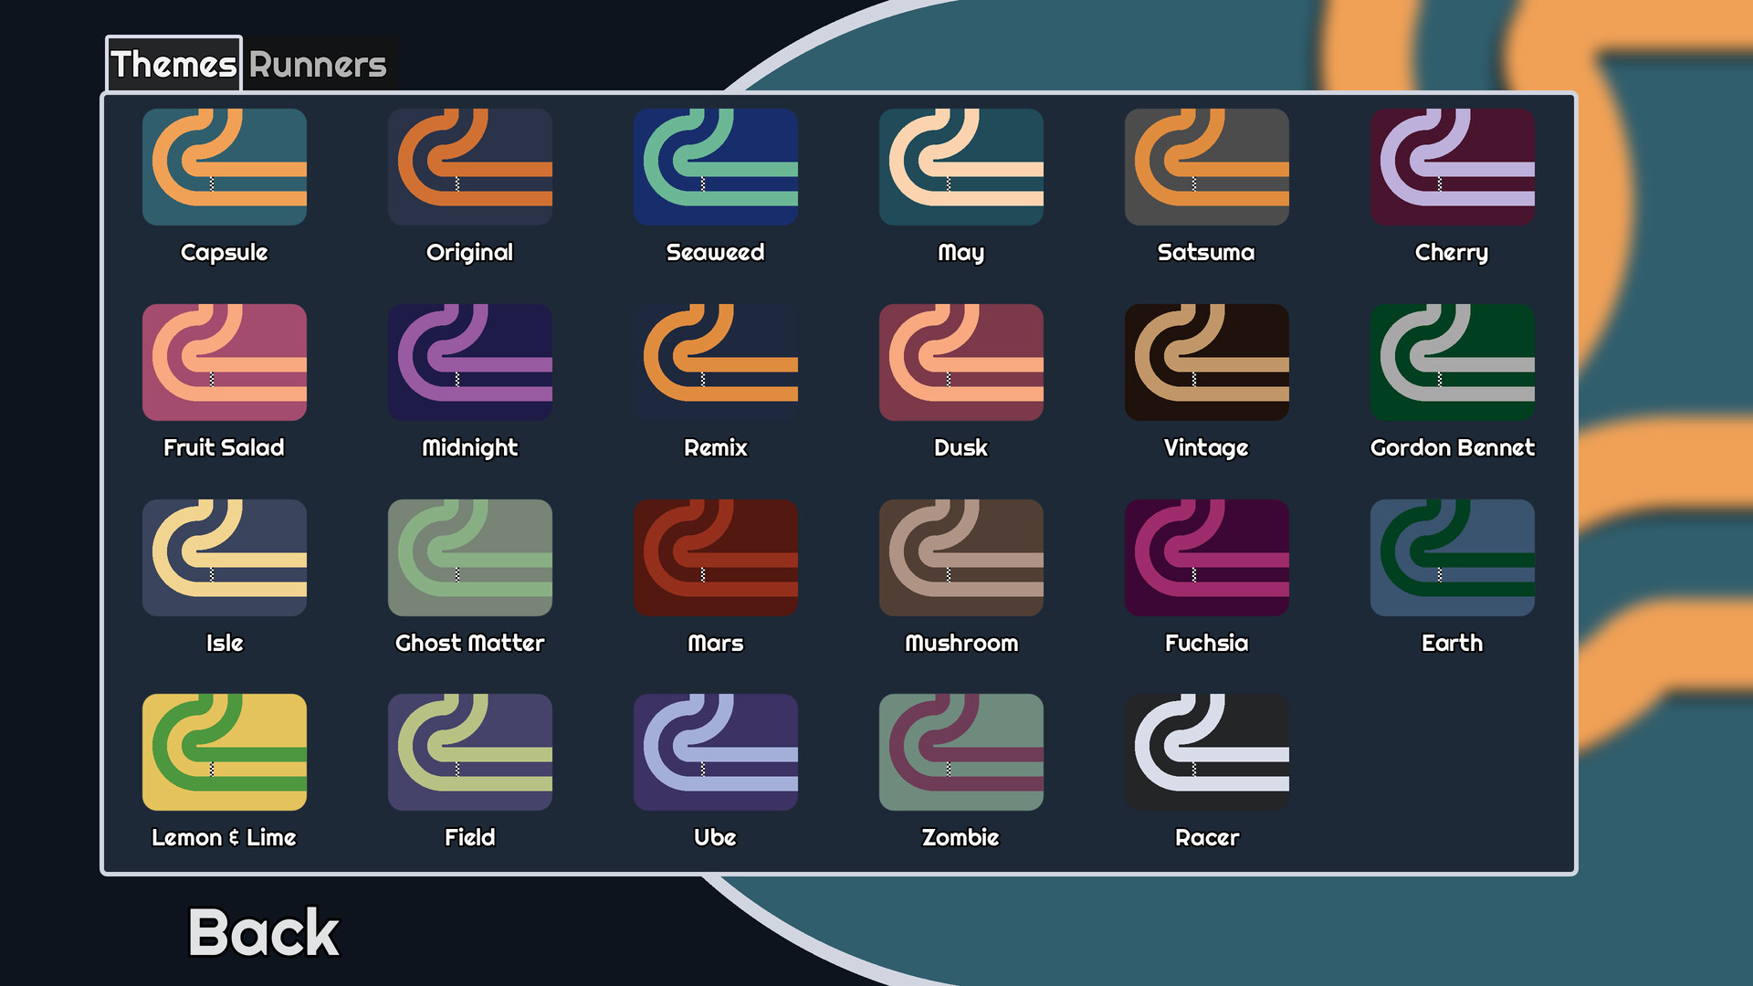Select the Vintage theme thumbnail
1753x986 pixels.
(1206, 362)
